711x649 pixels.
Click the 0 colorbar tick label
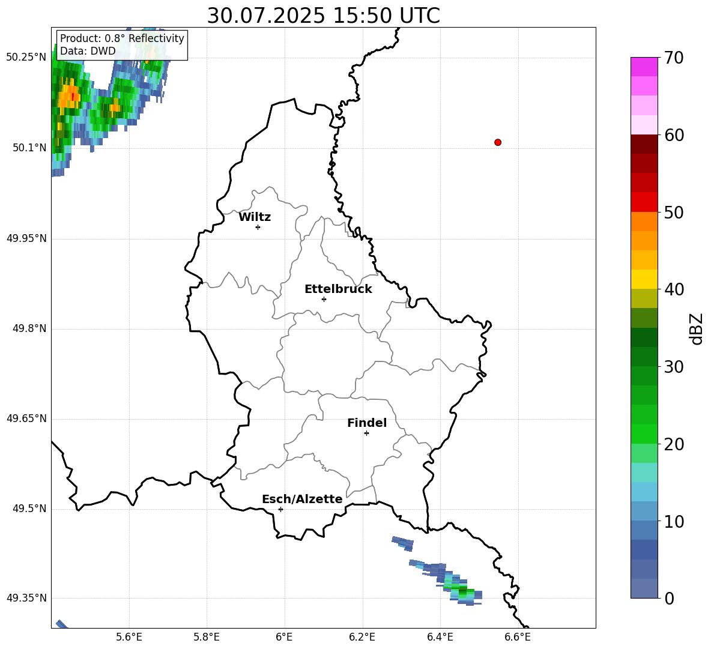pos(669,599)
